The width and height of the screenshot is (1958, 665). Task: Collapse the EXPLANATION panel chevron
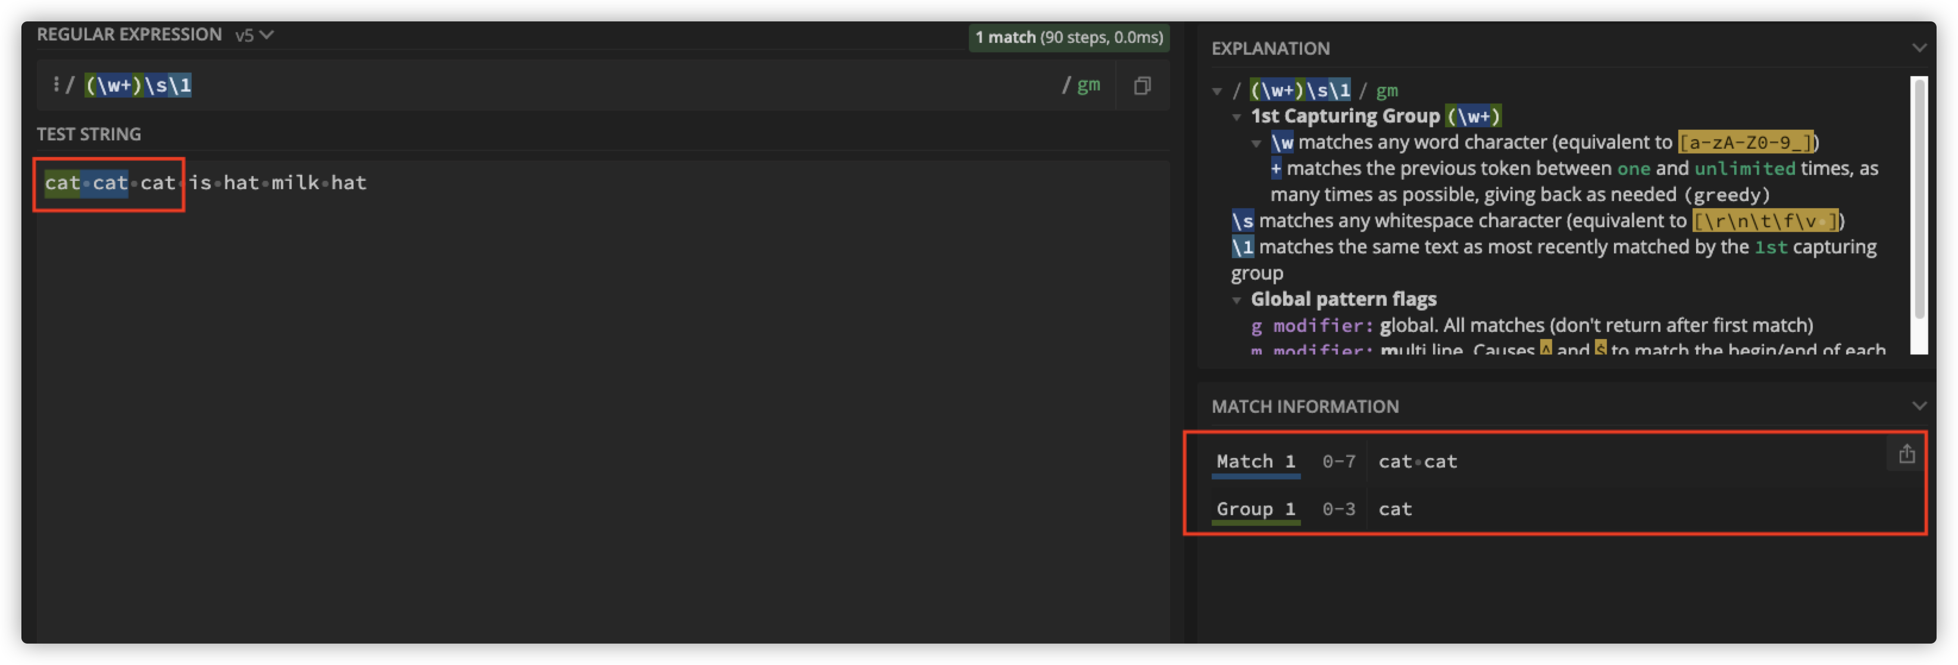(x=1919, y=48)
